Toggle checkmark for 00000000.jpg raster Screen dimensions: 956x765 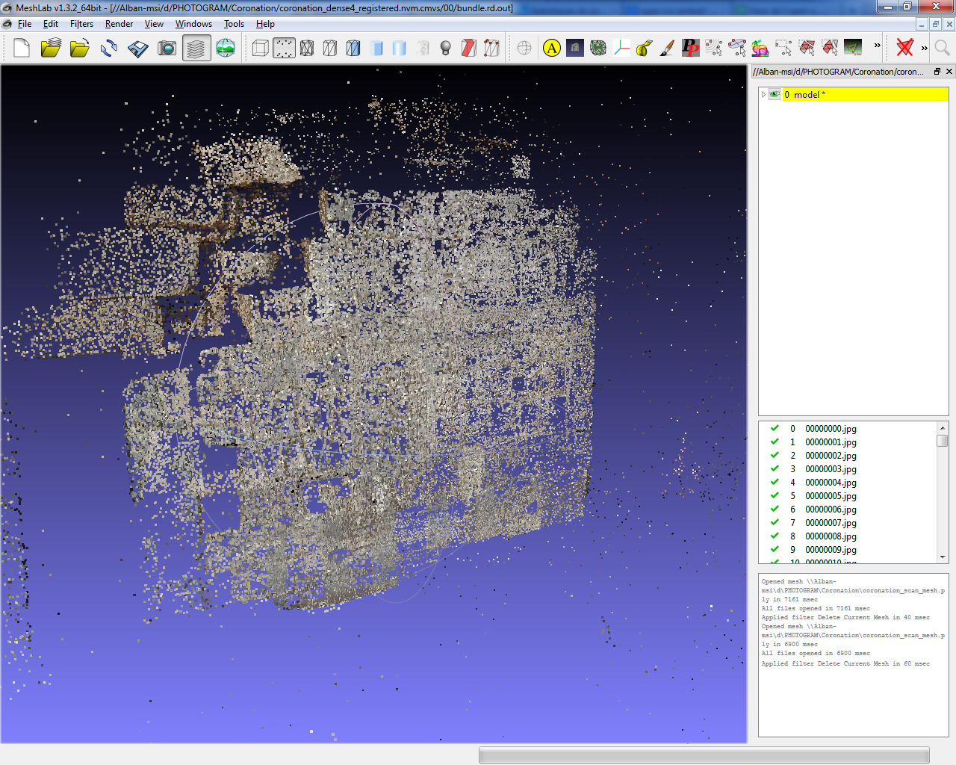775,429
